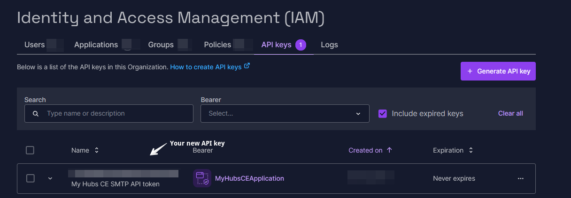Switch to the Users tab
This screenshot has width=571, height=198.
click(35, 45)
